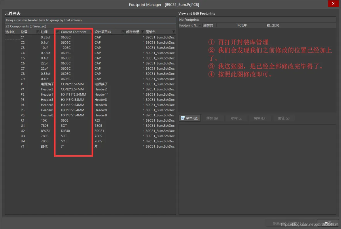Sort by Current Footprint column header
The width and height of the screenshot is (341, 229).
pyautogui.click(x=73, y=32)
